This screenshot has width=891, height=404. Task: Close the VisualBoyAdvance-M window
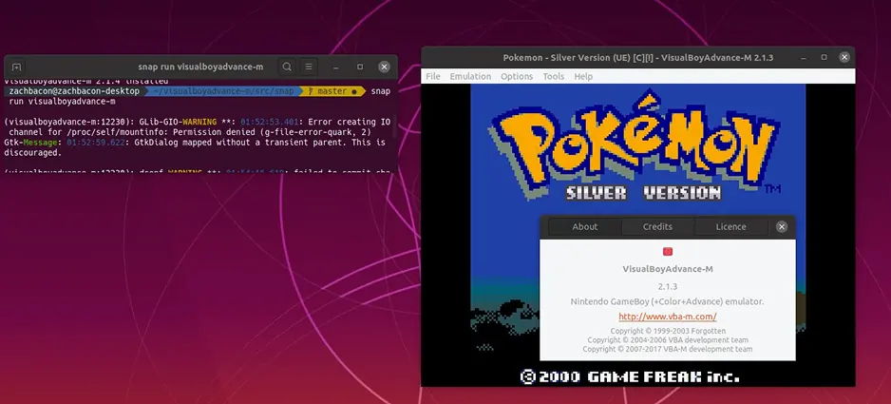844,57
